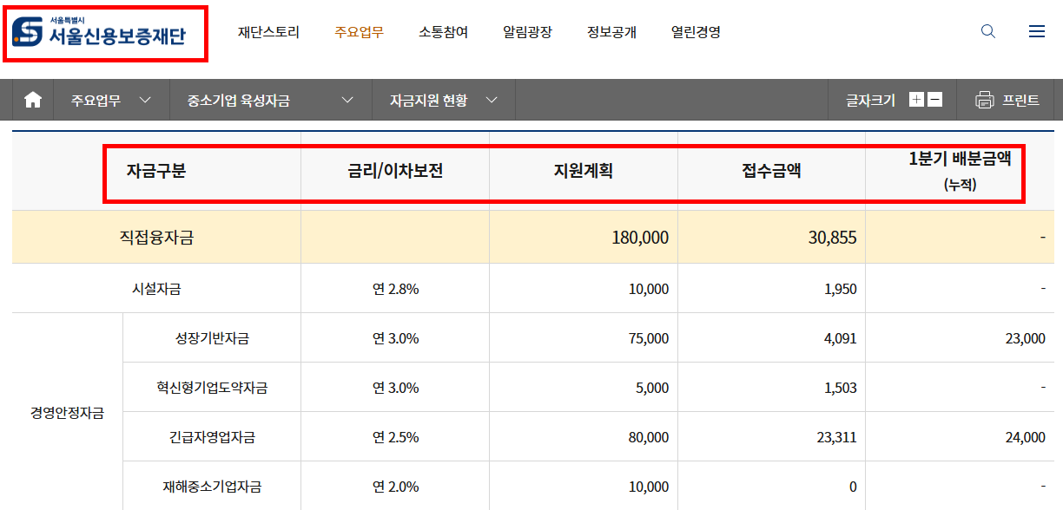Open the hamburger menu at top right

1036,31
